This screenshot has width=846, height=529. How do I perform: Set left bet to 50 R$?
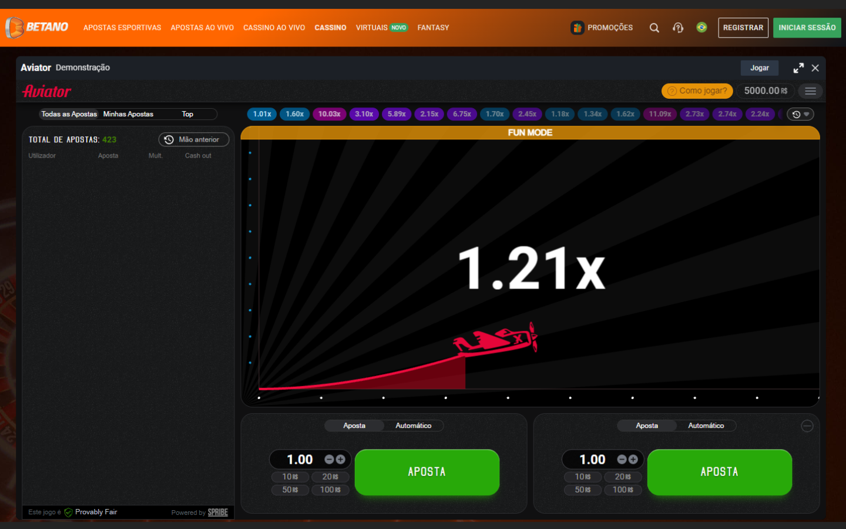290,490
